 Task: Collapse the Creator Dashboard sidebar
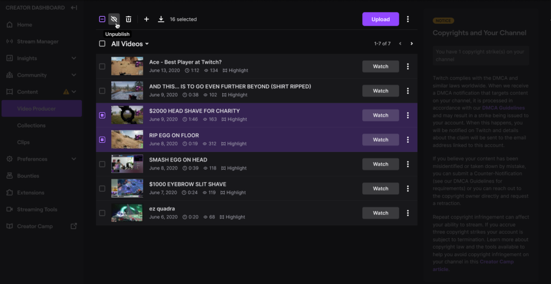[74, 8]
